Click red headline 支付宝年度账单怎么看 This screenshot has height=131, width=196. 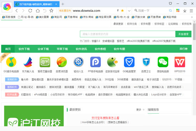[105, 118]
